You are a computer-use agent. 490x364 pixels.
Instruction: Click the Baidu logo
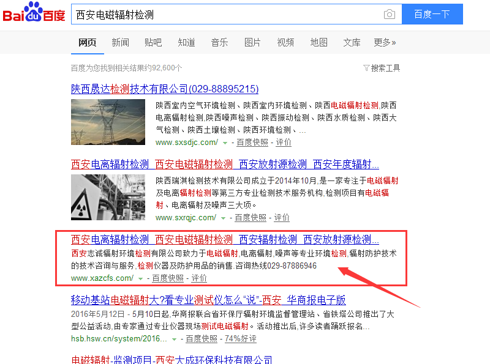34,12
